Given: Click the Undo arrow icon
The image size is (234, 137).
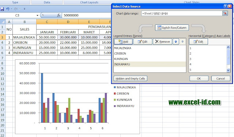Looking at the screenshot, I should click(x=7, y=9).
